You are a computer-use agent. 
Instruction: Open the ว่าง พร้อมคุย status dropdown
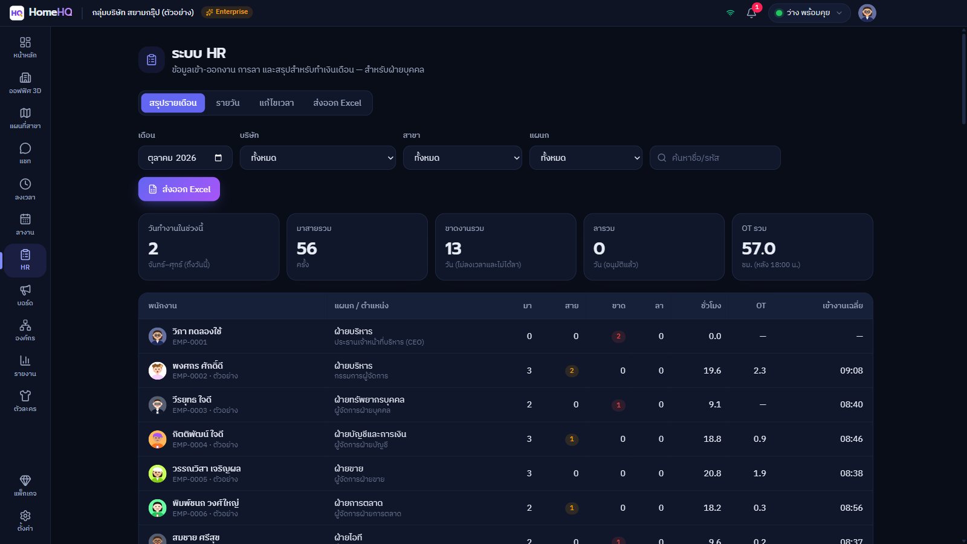(809, 13)
